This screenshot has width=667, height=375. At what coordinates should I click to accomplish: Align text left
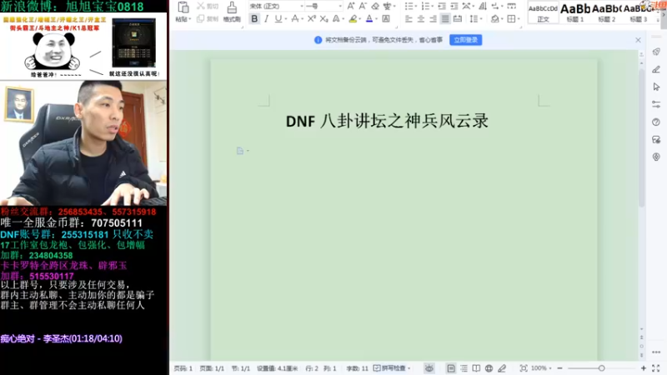[x=409, y=18]
